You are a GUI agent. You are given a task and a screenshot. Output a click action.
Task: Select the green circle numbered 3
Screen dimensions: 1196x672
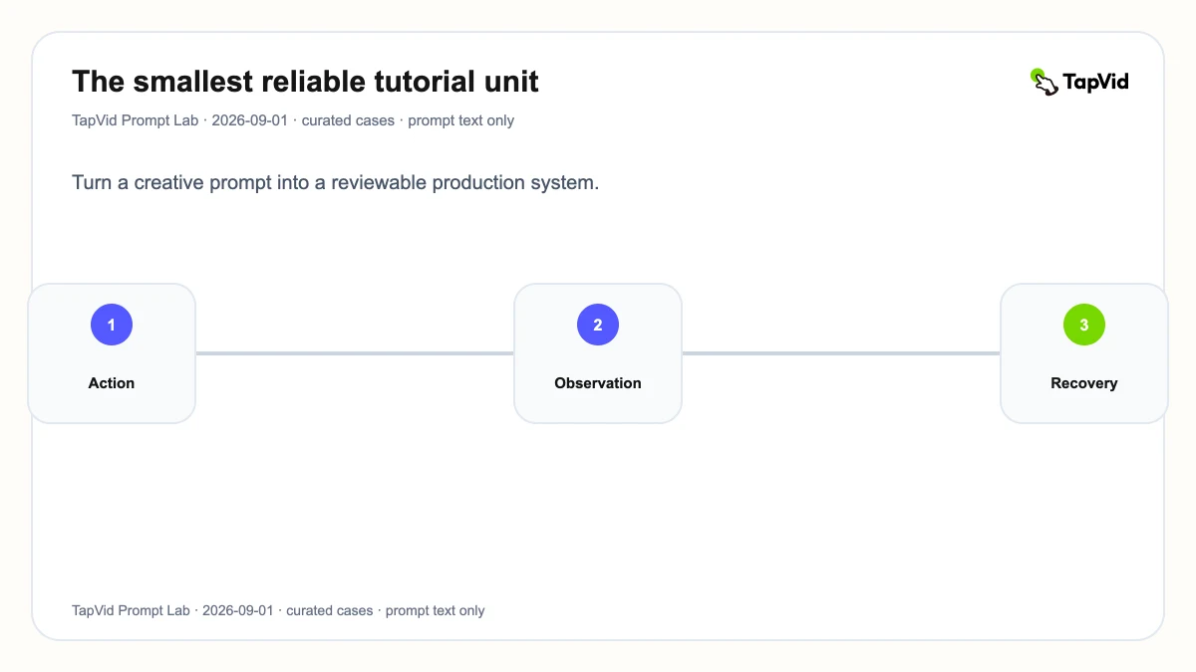(x=1084, y=325)
